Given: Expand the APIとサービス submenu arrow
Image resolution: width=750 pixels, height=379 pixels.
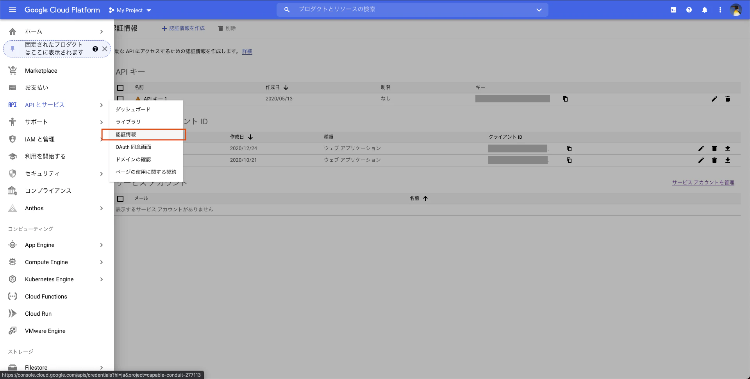Looking at the screenshot, I should (x=101, y=105).
